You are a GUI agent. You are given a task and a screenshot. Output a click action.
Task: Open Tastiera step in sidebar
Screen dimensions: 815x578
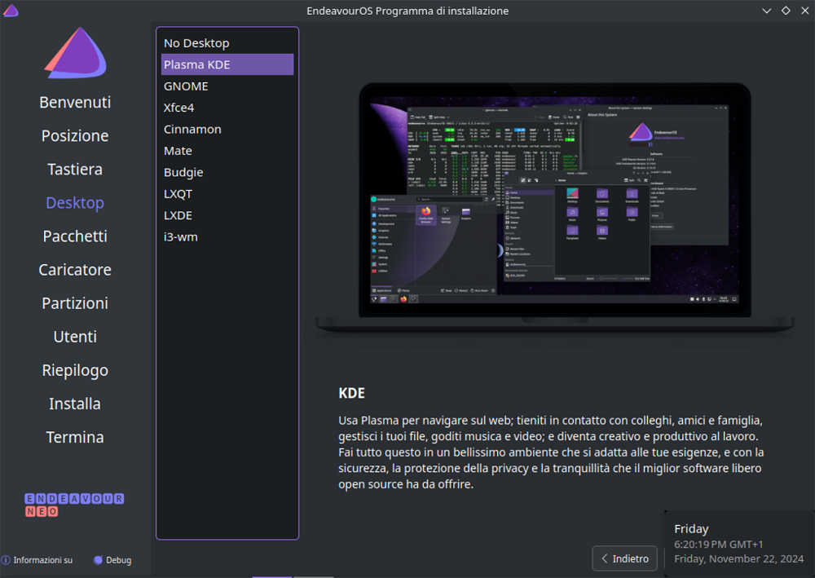point(75,170)
